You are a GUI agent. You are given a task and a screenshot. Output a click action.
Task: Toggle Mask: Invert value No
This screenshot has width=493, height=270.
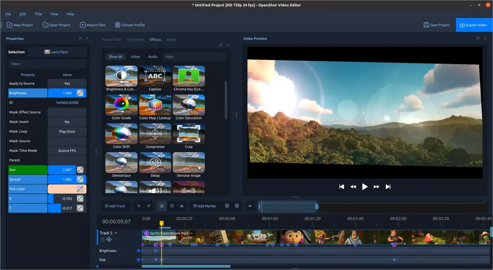point(67,122)
